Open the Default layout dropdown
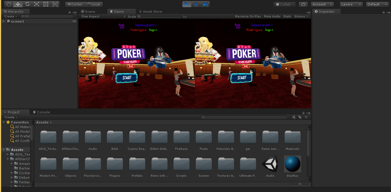Image resolution: width=391 pixels, height=192 pixels. [x=377, y=4]
